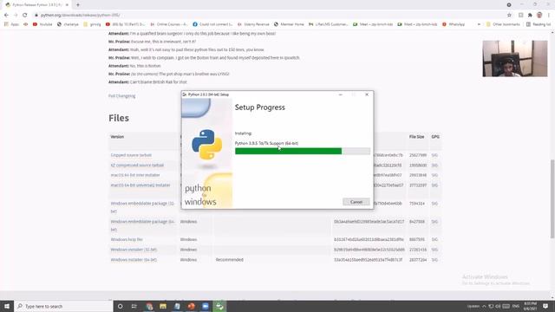Image resolution: width=555 pixels, height=312 pixels.
Task: Open Task View on the taskbar
Action: pos(134,306)
